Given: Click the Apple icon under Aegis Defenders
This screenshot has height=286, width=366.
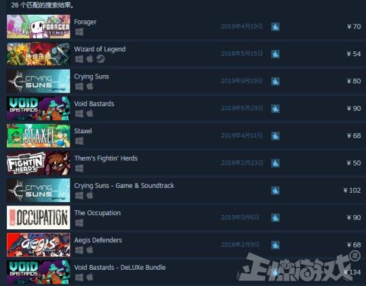Looking at the screenshot, I should [x=90, y=250].
